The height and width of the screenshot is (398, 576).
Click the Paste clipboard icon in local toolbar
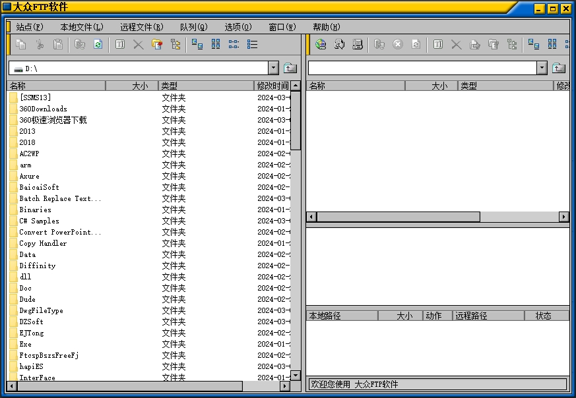pyautogui.click(x=58, y=45)
